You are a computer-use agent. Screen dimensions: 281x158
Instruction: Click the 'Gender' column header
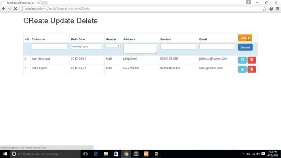pos(111,39)
